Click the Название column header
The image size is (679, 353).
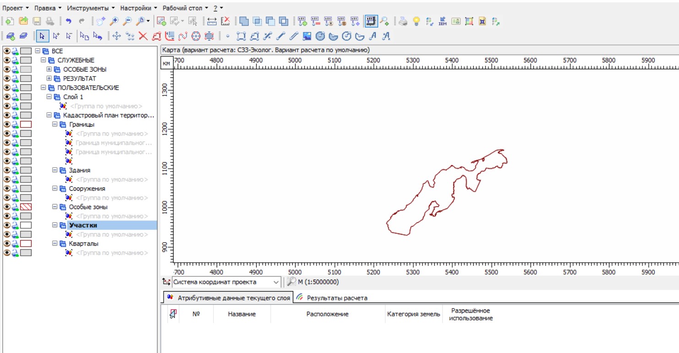coord(241,314)
